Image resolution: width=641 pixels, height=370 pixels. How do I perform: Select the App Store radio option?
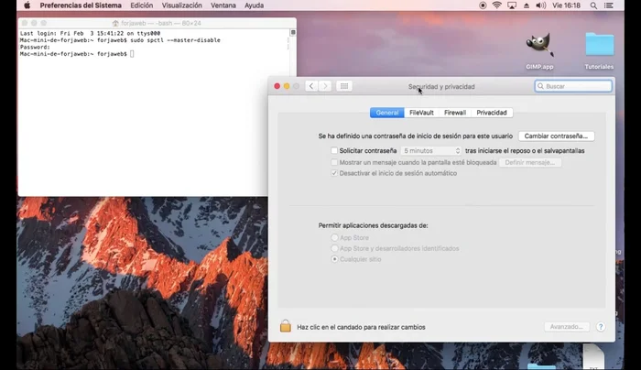[x=334, y=237]
